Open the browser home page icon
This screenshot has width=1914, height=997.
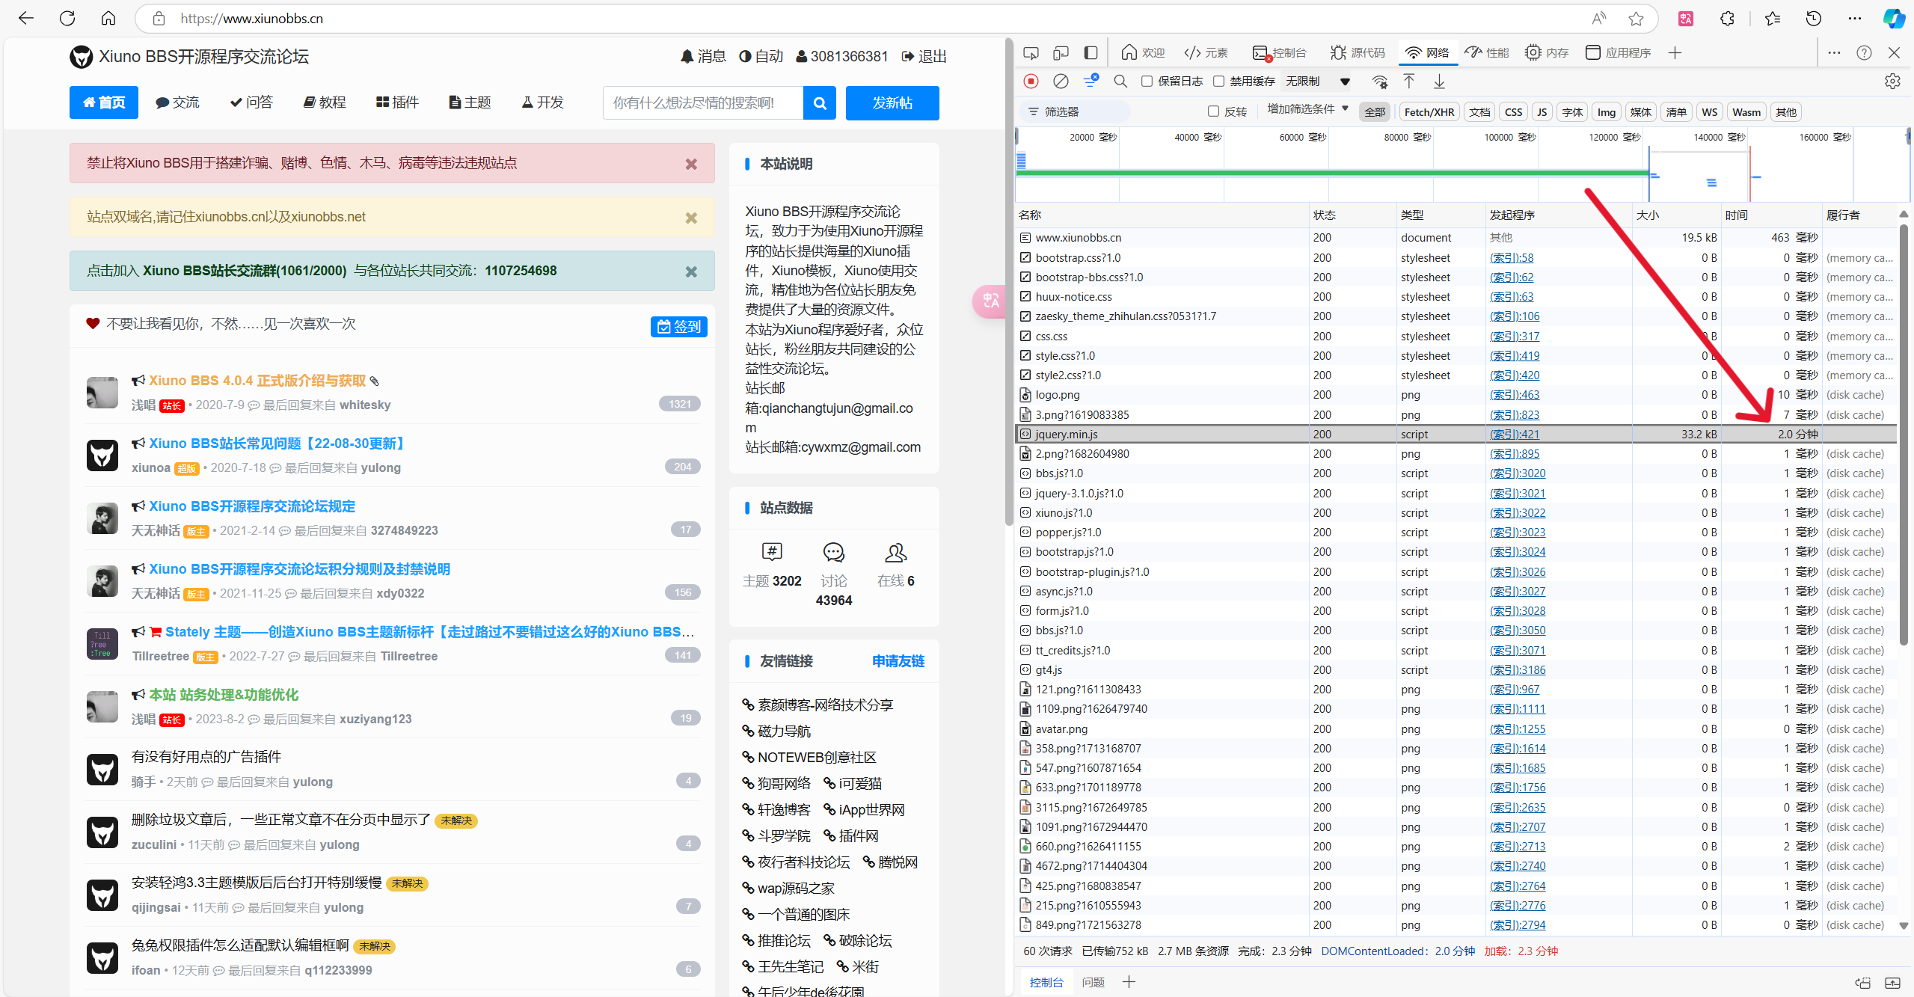click(108, 18)
